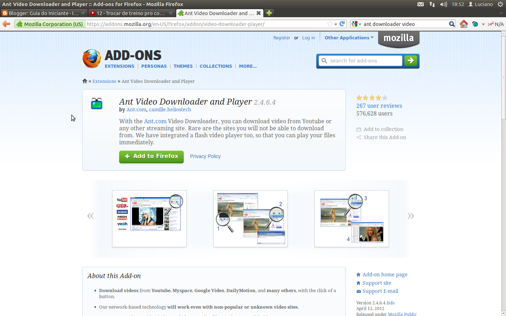This screenshot has width=506, height=316.
Task: Open the URL history dropdown arrow
Action: 336,24
